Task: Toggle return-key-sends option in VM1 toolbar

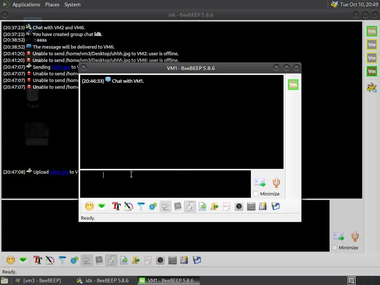Action: pyautogui.click(x=190, y=206)
